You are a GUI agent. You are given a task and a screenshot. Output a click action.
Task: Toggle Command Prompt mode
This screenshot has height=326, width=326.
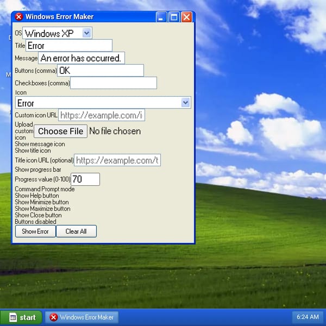pos(45,189)
